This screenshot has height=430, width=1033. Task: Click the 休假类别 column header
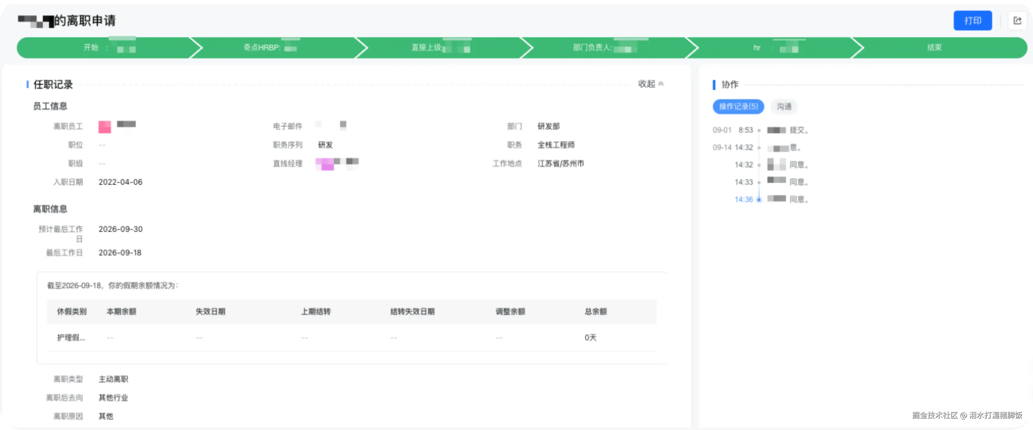pos(71,312)
